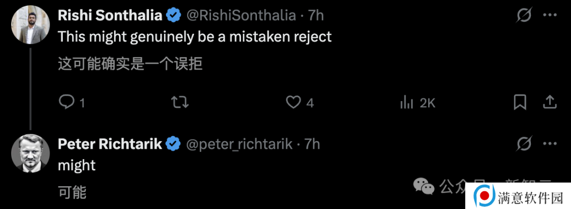The height and width of the screenshot is (209, 571).
Task: Click the 7h timestamp on Rishi's tweet
Action: 316,15
